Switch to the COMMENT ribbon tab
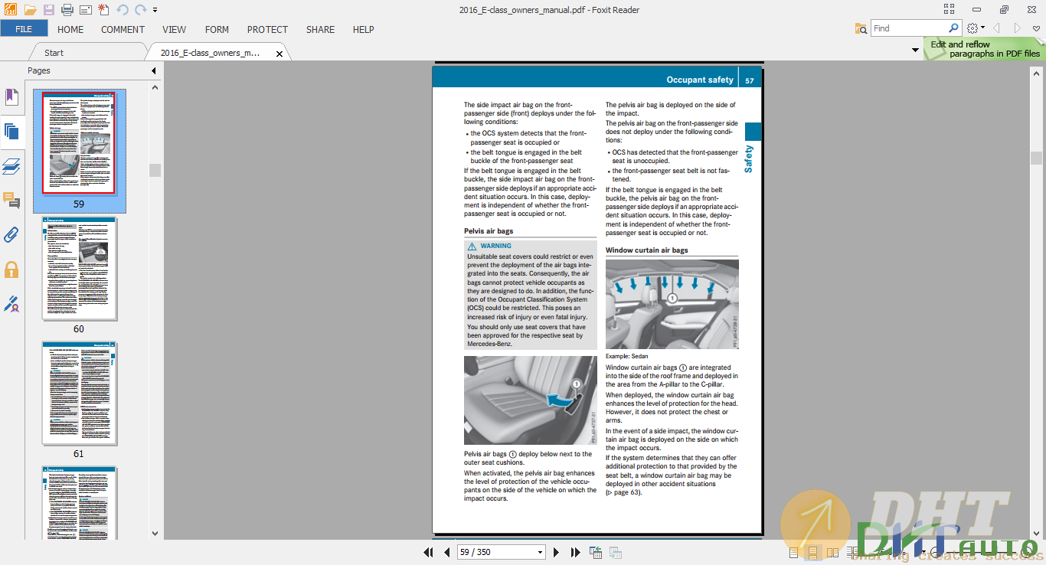Viewport: 1046px width, 565px height. [123, 29]
